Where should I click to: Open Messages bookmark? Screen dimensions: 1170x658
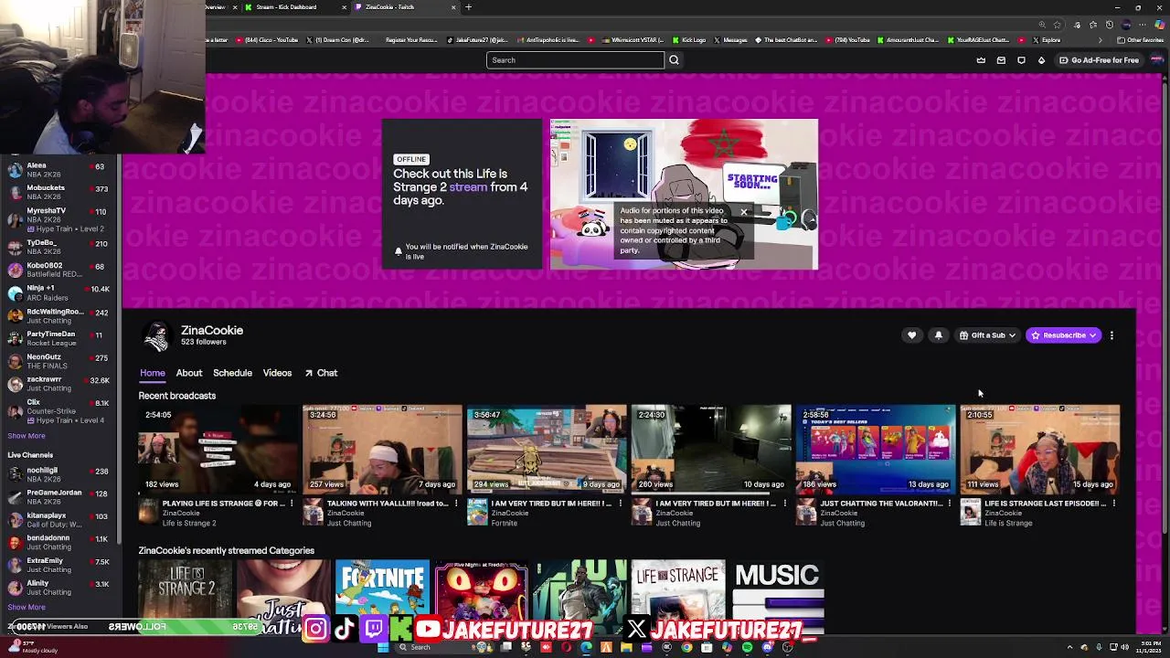pos(730,40)
